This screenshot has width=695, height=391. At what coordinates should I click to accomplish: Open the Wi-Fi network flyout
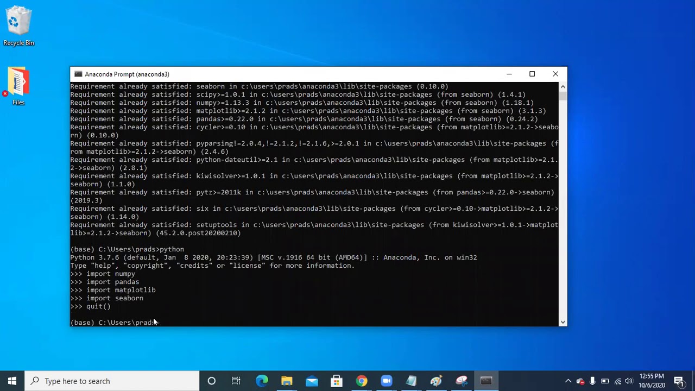pyautogui.click(x=617, y=381)
